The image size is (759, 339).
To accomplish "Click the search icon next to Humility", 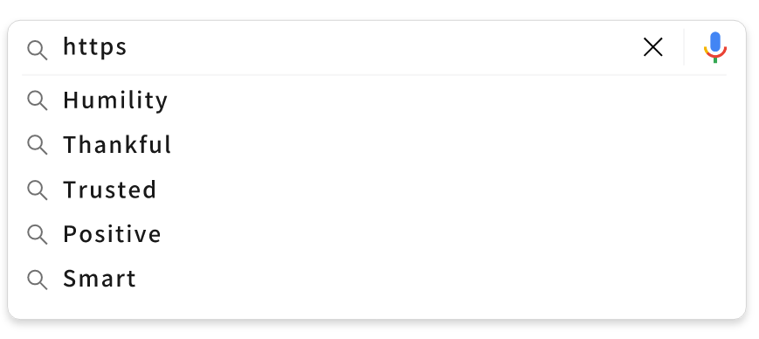I will (x=38, y=100).
